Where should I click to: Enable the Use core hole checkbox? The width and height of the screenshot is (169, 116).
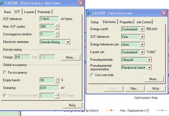point(92,75)
